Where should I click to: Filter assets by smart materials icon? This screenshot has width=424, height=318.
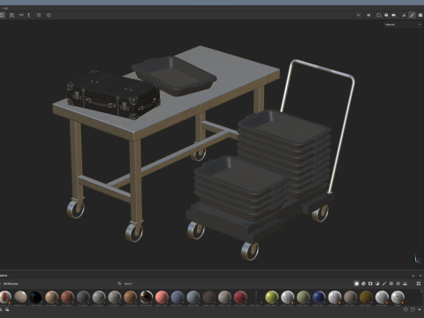point(363,284)
